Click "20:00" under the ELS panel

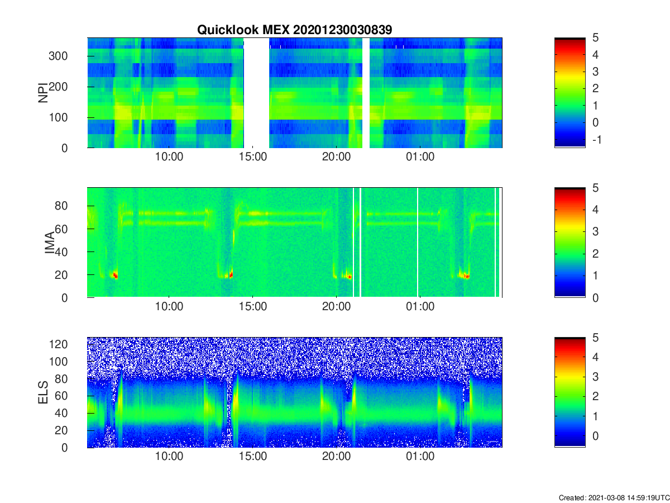point(336,458)
